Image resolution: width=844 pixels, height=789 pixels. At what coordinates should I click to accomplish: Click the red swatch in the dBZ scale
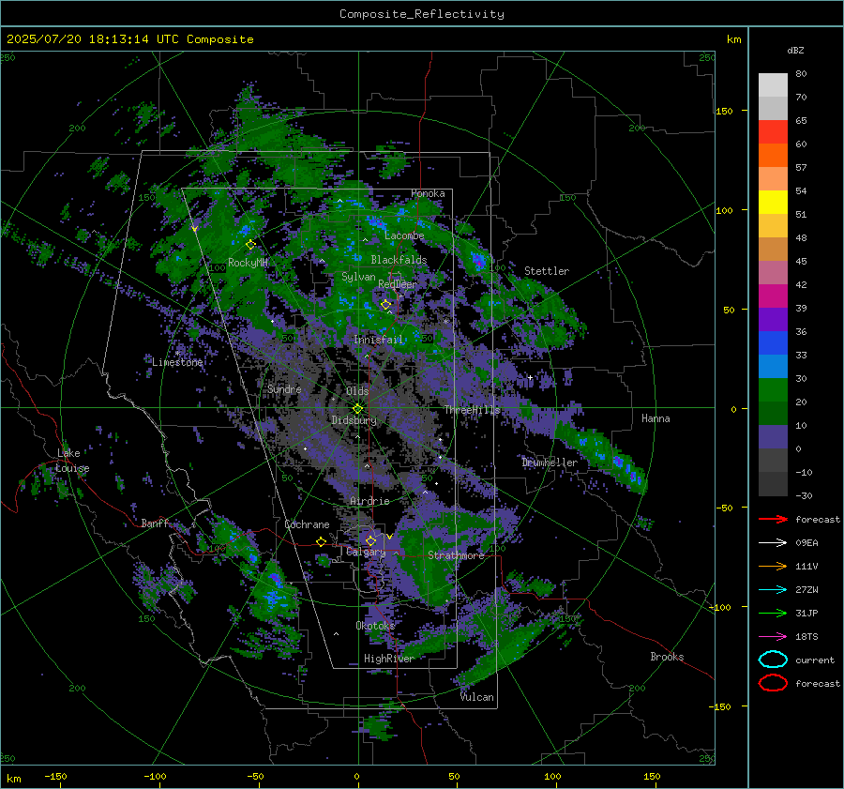tap(773, 131)
